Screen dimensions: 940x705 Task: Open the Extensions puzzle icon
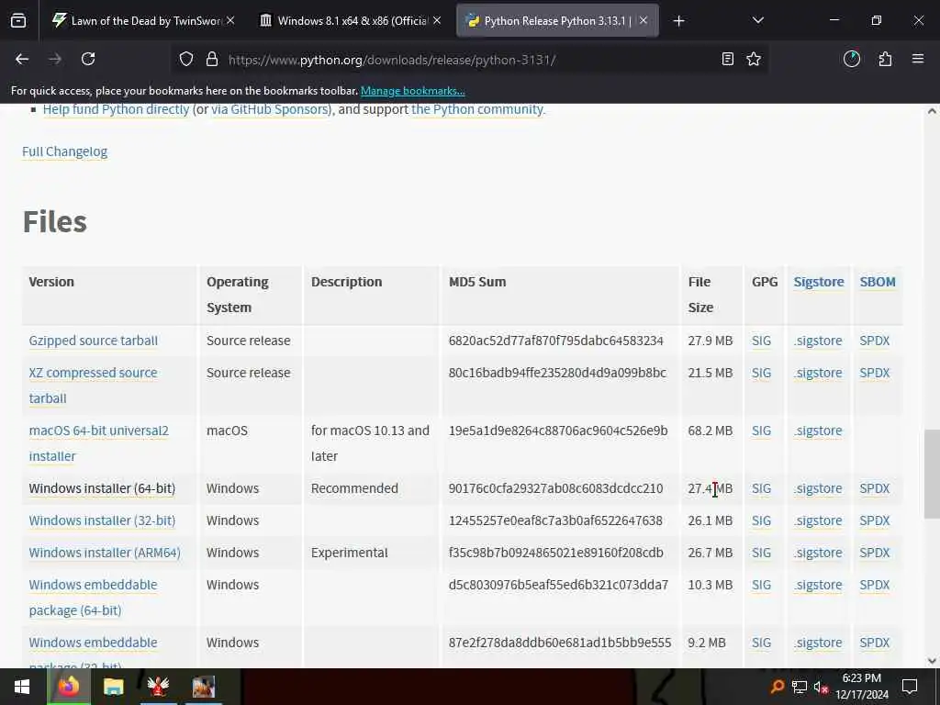pyautogui.click(x=886, y=59)
